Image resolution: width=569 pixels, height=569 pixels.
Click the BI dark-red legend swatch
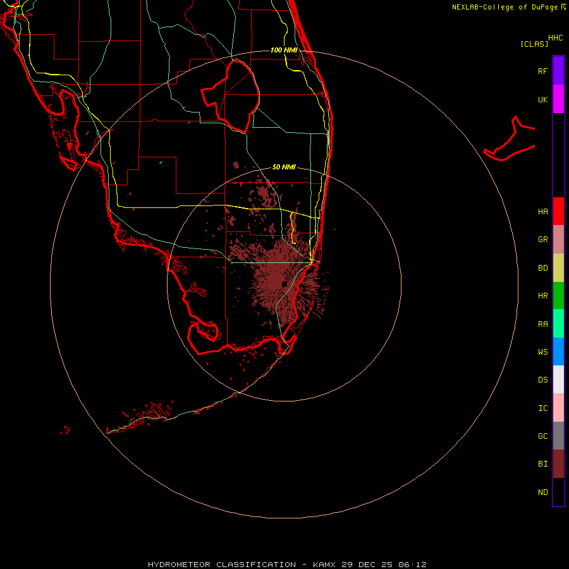pyautogui.click(x=558, y=464)
